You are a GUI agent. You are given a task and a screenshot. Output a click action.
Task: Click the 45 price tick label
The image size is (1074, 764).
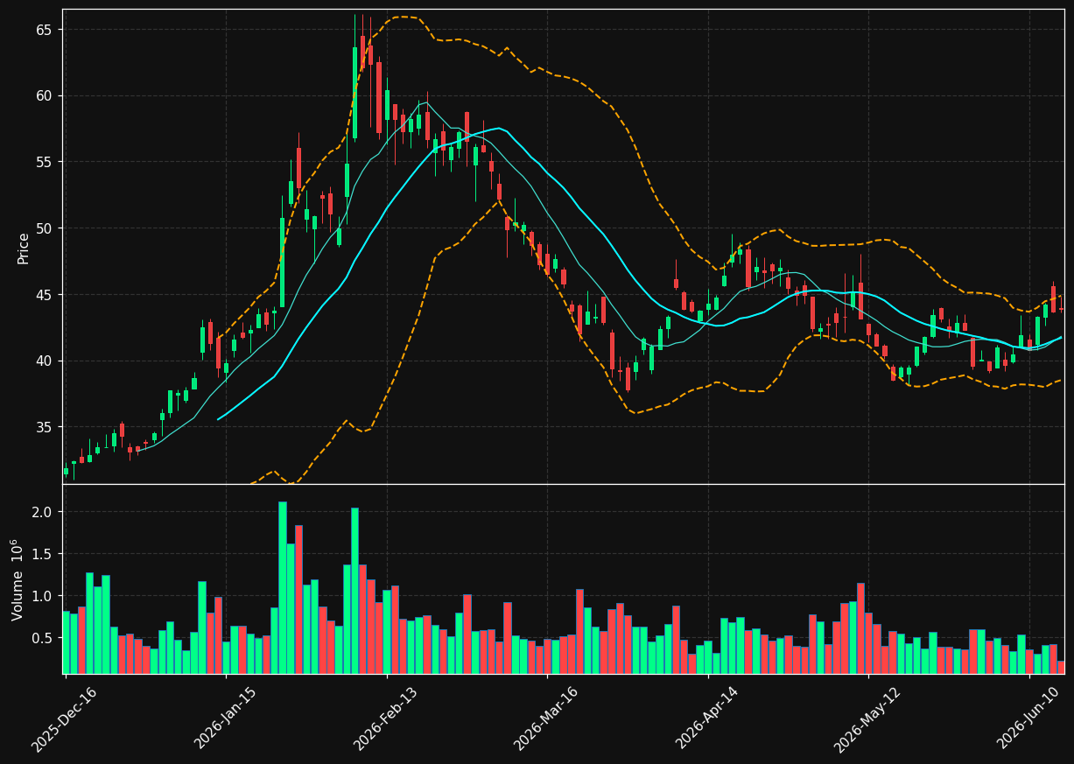pyautogui.click(x=44, y=295)
